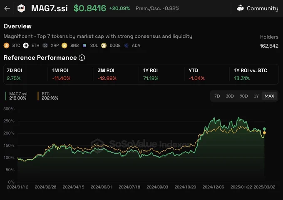The width and height of the screenshot is (283, 200).
Task: Switch chart to 7D range
Action: click(x=217, y=96)
